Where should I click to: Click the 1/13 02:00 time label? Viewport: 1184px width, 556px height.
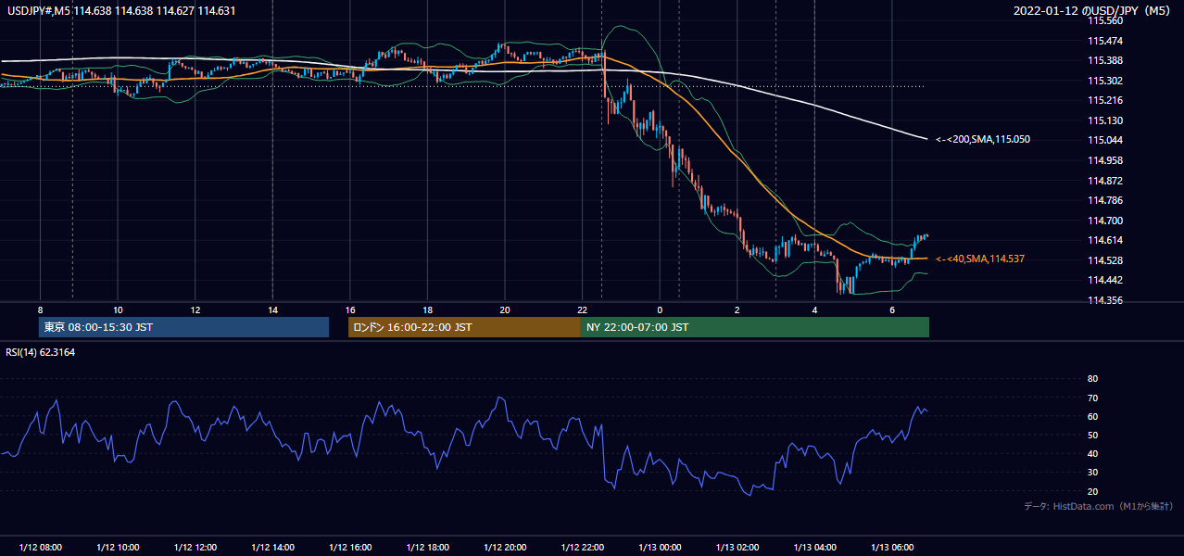click(x=737, y=547)
